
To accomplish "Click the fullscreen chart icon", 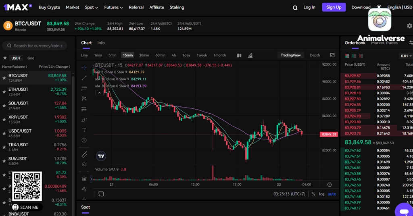I will coord(332,55).
